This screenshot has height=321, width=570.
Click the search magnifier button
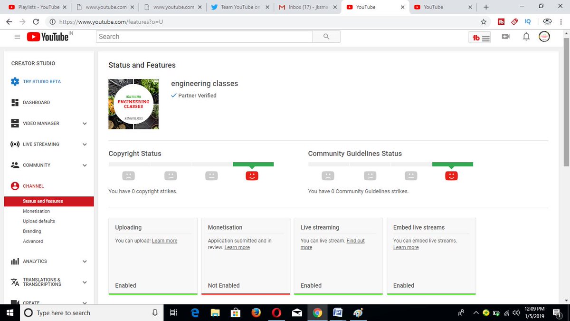tap(326, 37)
